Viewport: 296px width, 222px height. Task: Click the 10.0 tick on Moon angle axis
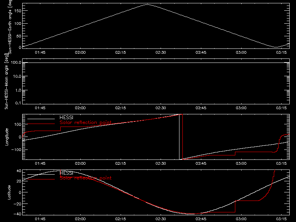(17, 76)
